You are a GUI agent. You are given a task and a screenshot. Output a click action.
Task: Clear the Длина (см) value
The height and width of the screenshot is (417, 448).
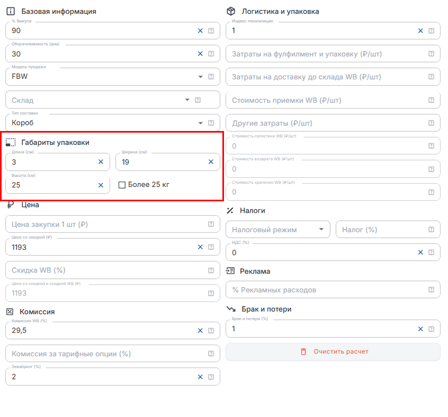pos(101,162)
